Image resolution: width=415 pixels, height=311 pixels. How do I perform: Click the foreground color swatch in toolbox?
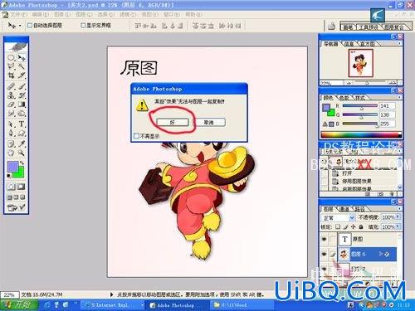click(x=12, y=167)
